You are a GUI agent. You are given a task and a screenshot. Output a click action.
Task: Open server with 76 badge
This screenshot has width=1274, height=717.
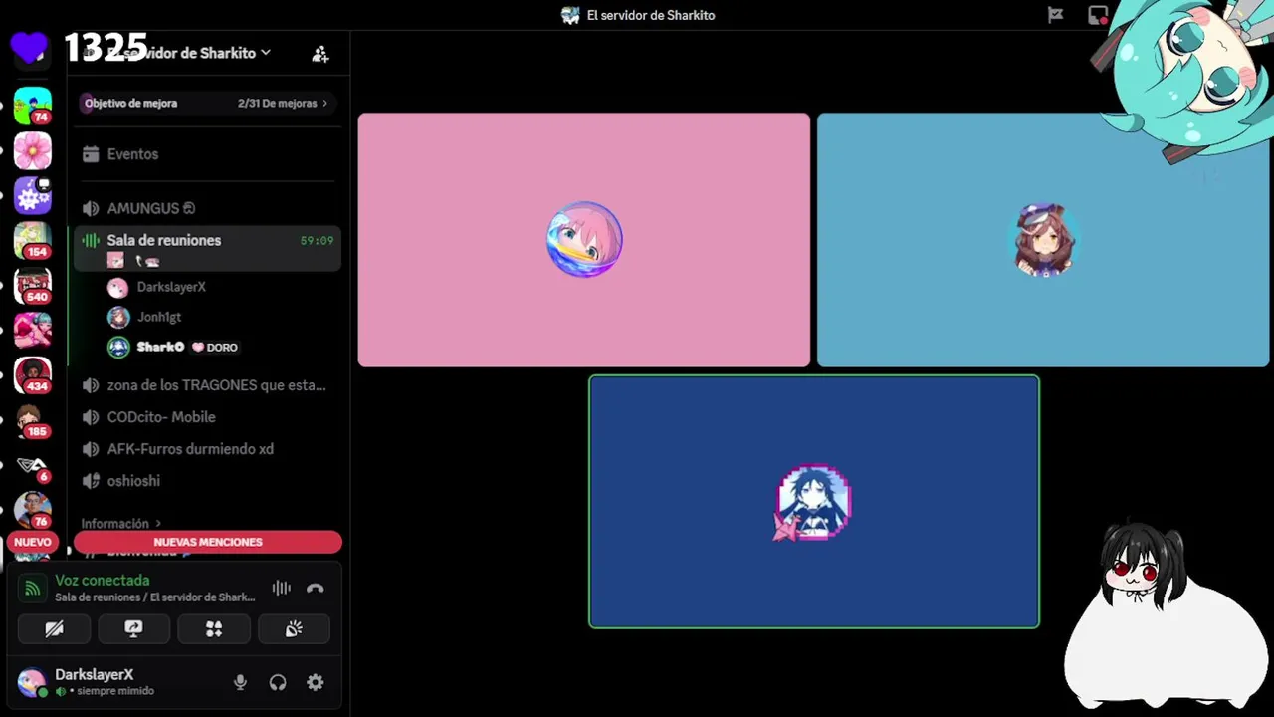(x=33, y=511)
